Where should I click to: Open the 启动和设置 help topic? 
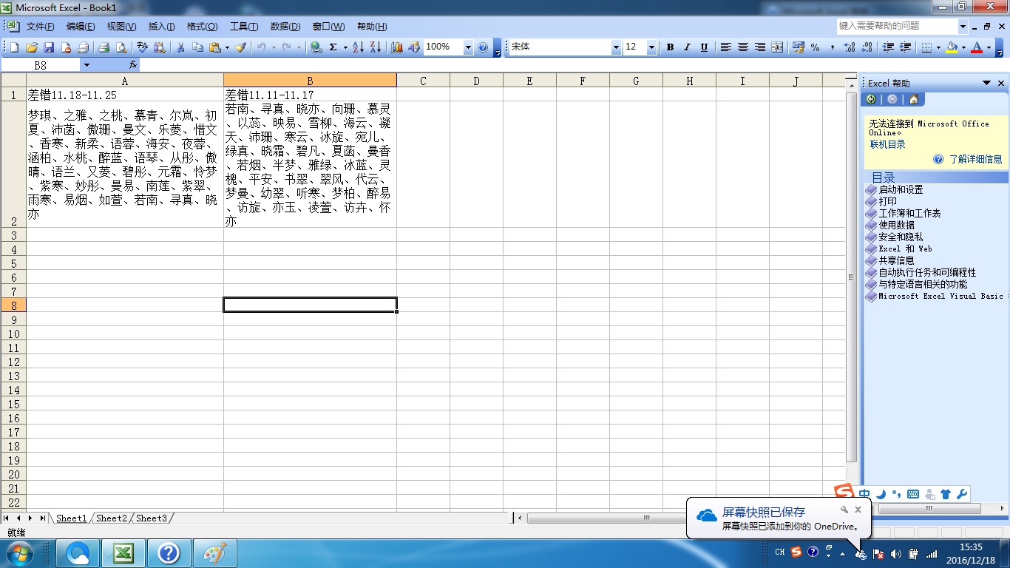901,189
